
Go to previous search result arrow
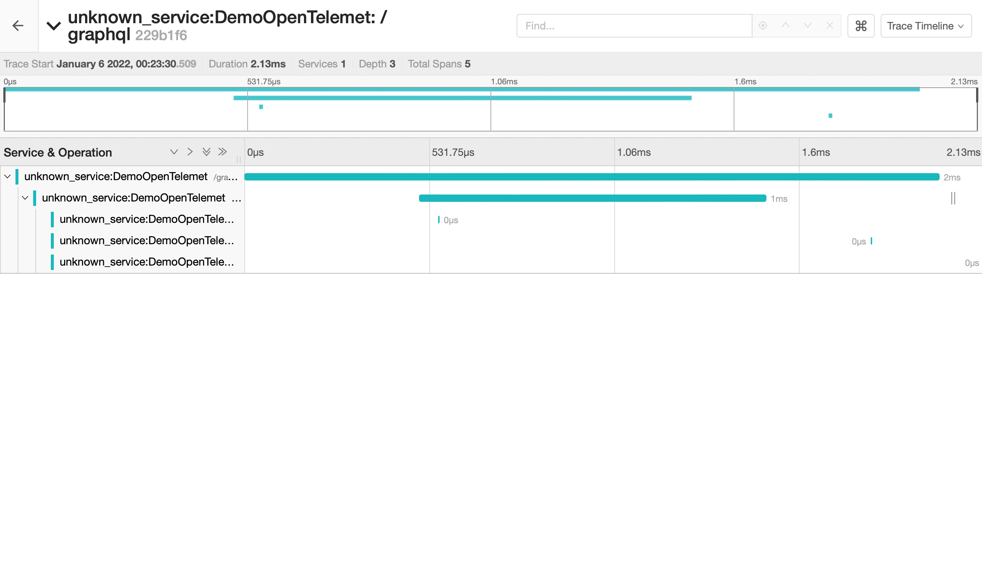pos(785,26)
